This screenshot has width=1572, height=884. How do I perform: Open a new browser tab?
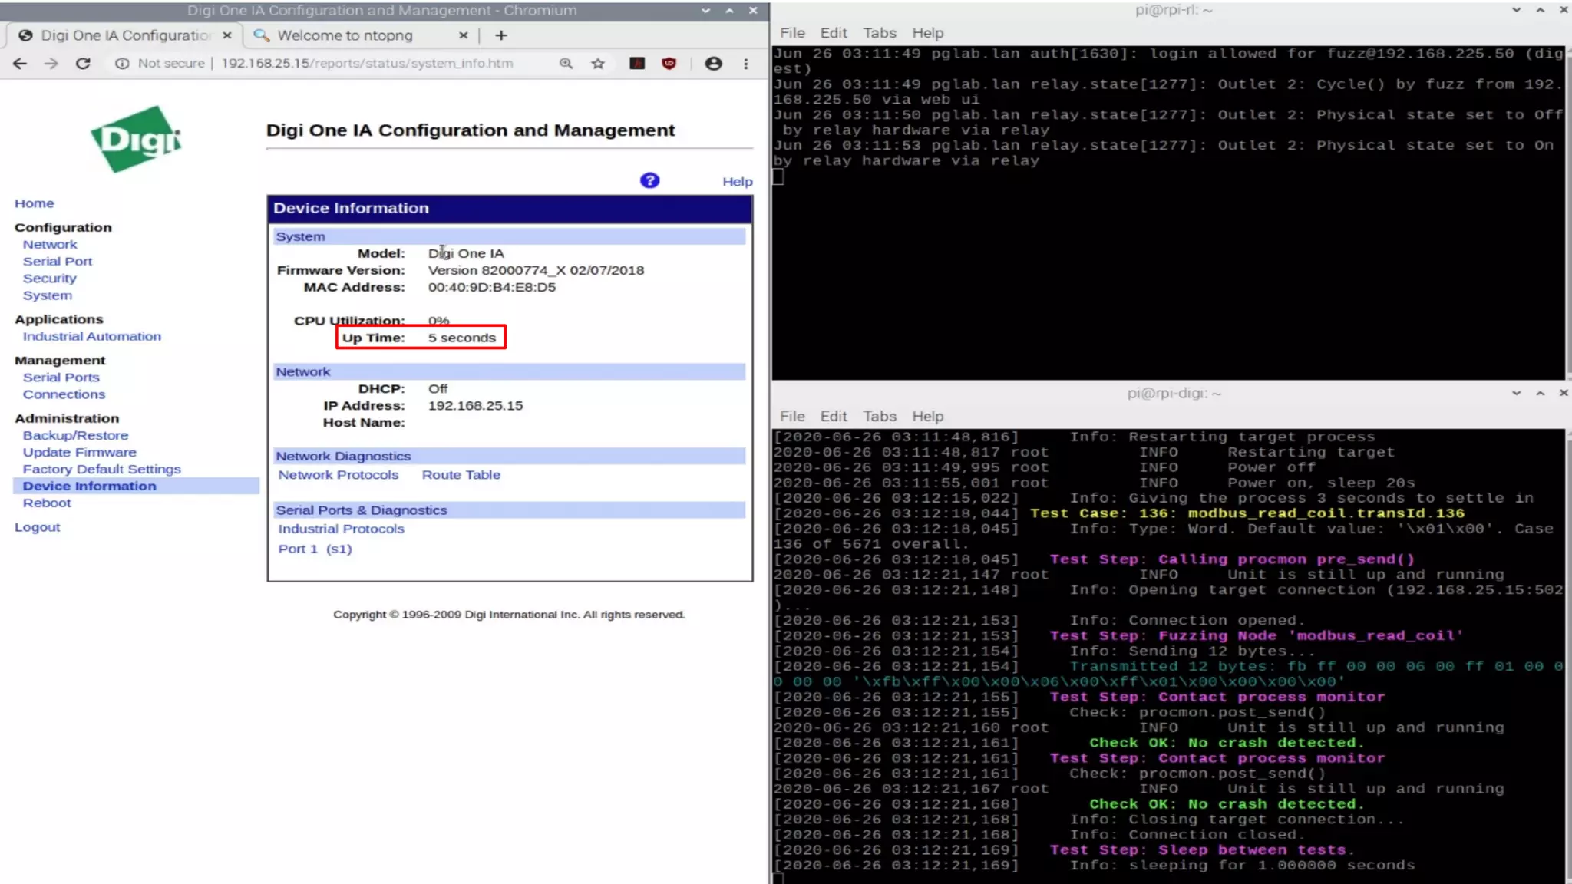click(501, 35)
